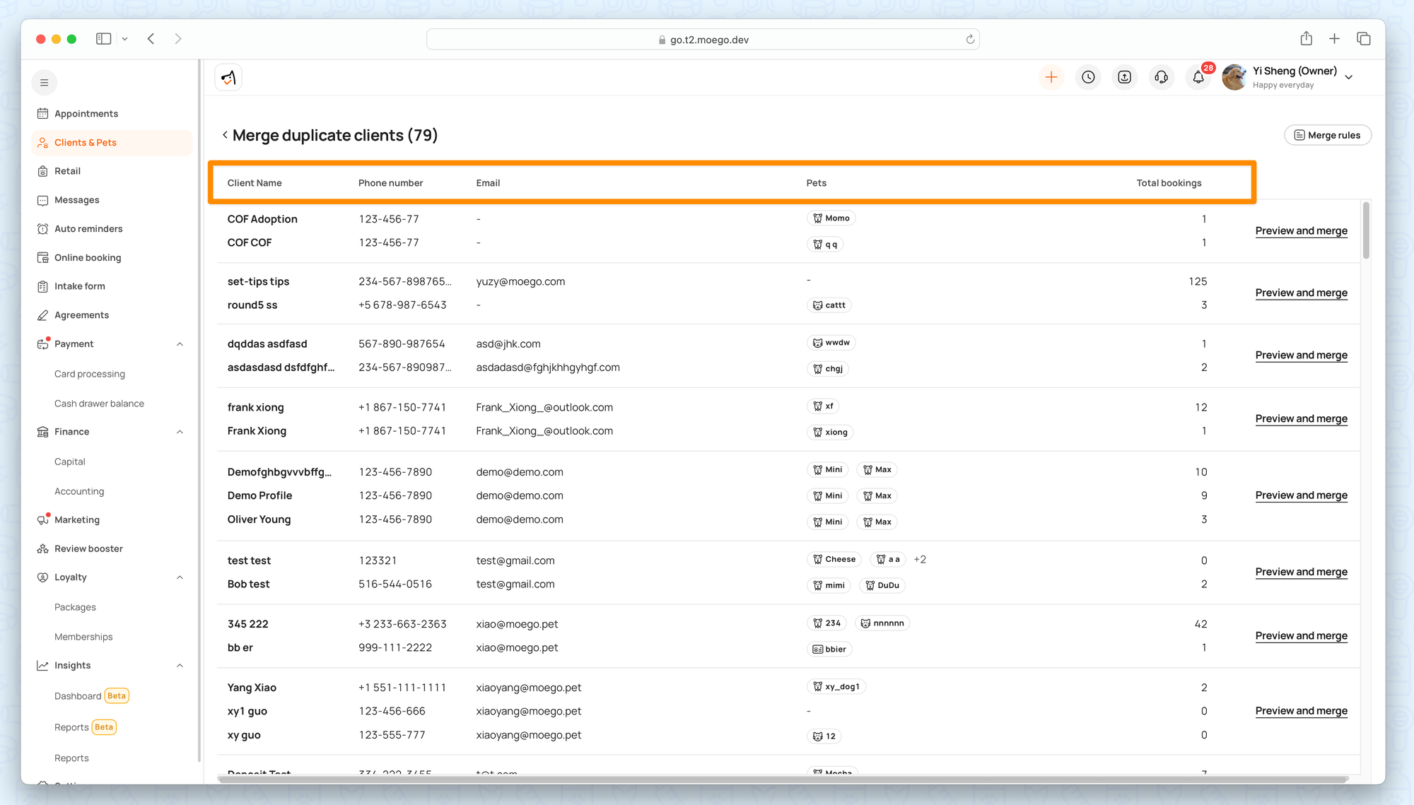Open Appointments in the sidebar

pos(86,114)
